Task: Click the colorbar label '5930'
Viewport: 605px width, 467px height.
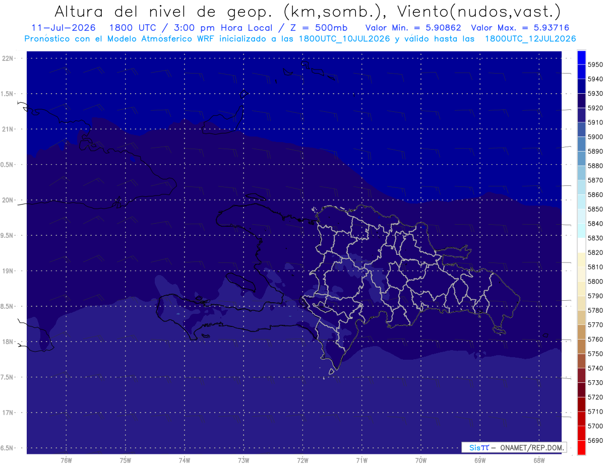Action: pyautogui.click(x=595, y=93)
